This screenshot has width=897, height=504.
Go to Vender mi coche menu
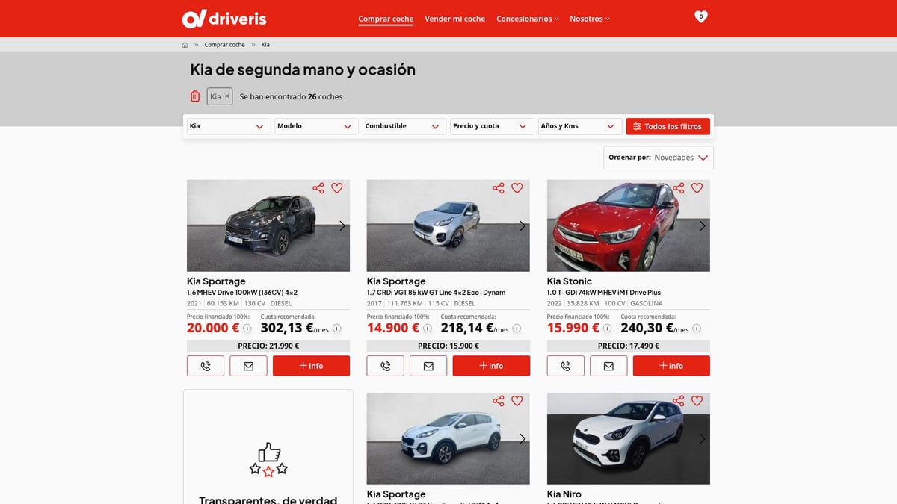(454, 19)
